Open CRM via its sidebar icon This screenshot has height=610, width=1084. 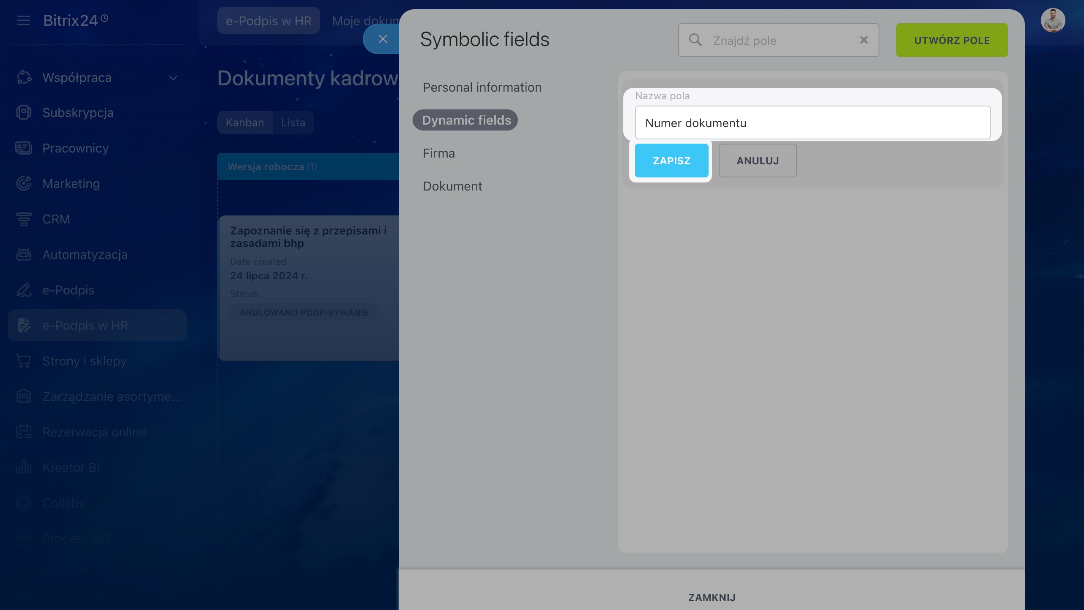click(x=24, y=219)
